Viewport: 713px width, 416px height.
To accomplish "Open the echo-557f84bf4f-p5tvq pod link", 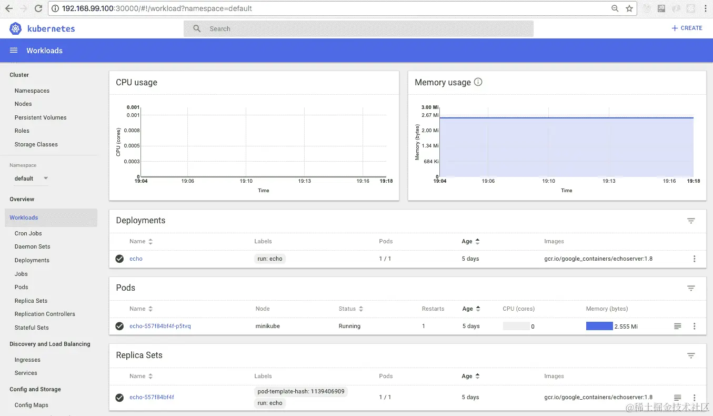I will (160, 326).
